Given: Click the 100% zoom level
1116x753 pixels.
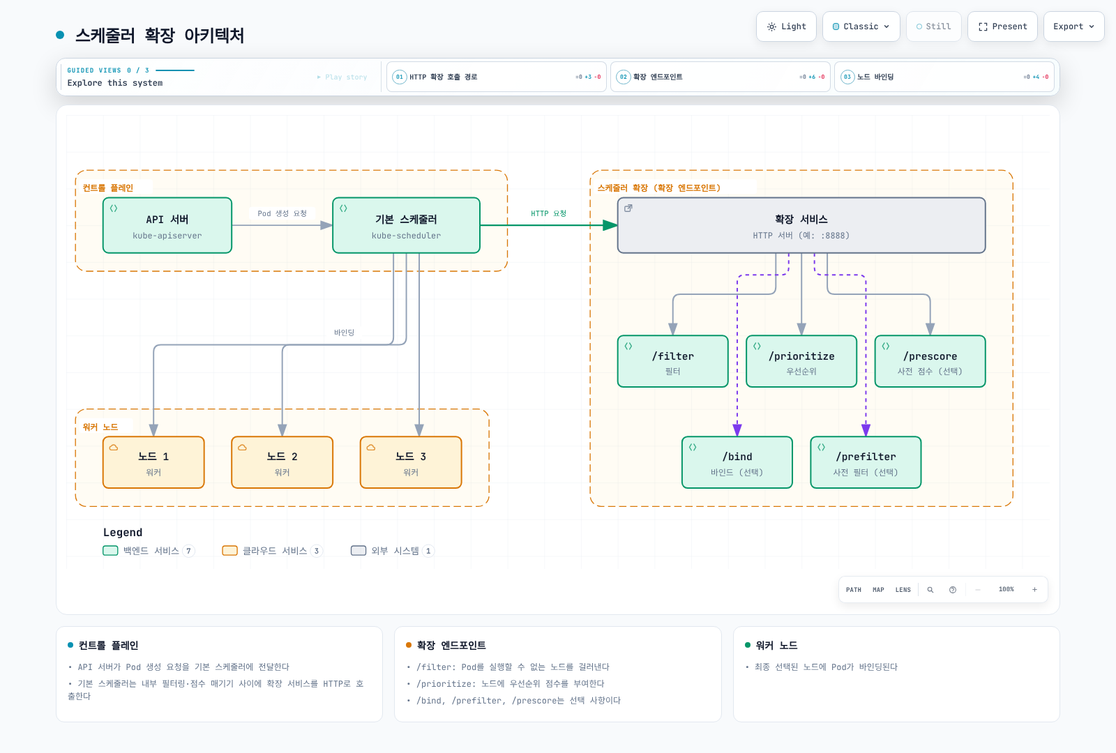Looking at the screenshot, I should pyautogui.click(x=1006, y=590).
